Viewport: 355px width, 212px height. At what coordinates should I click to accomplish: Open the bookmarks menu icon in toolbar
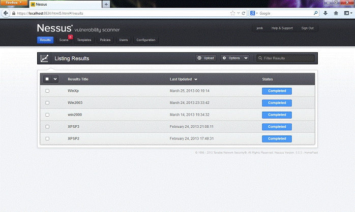[347, 13]
